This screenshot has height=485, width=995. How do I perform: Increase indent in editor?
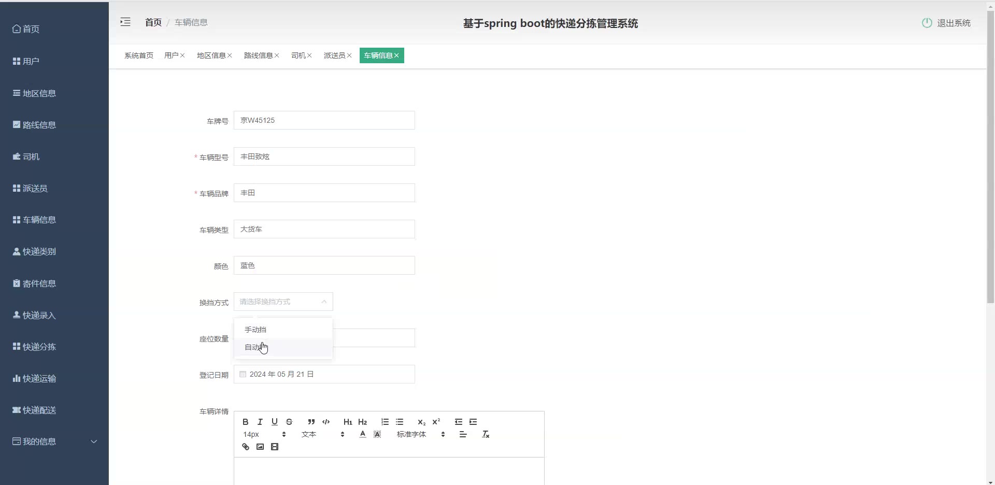pos(473,422)
